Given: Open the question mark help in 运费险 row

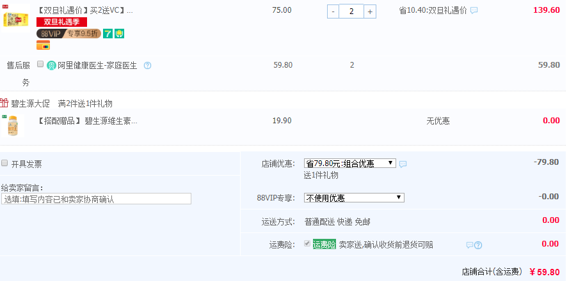Looking at the screenshot, I should click(478, 245).
